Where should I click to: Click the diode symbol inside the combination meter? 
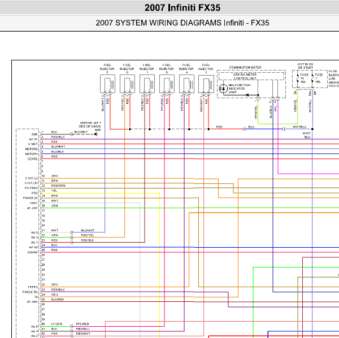tap(247, 95)
